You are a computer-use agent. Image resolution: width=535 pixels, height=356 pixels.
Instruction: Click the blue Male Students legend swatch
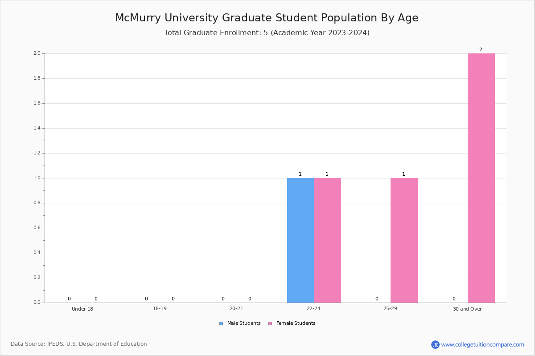221,324
